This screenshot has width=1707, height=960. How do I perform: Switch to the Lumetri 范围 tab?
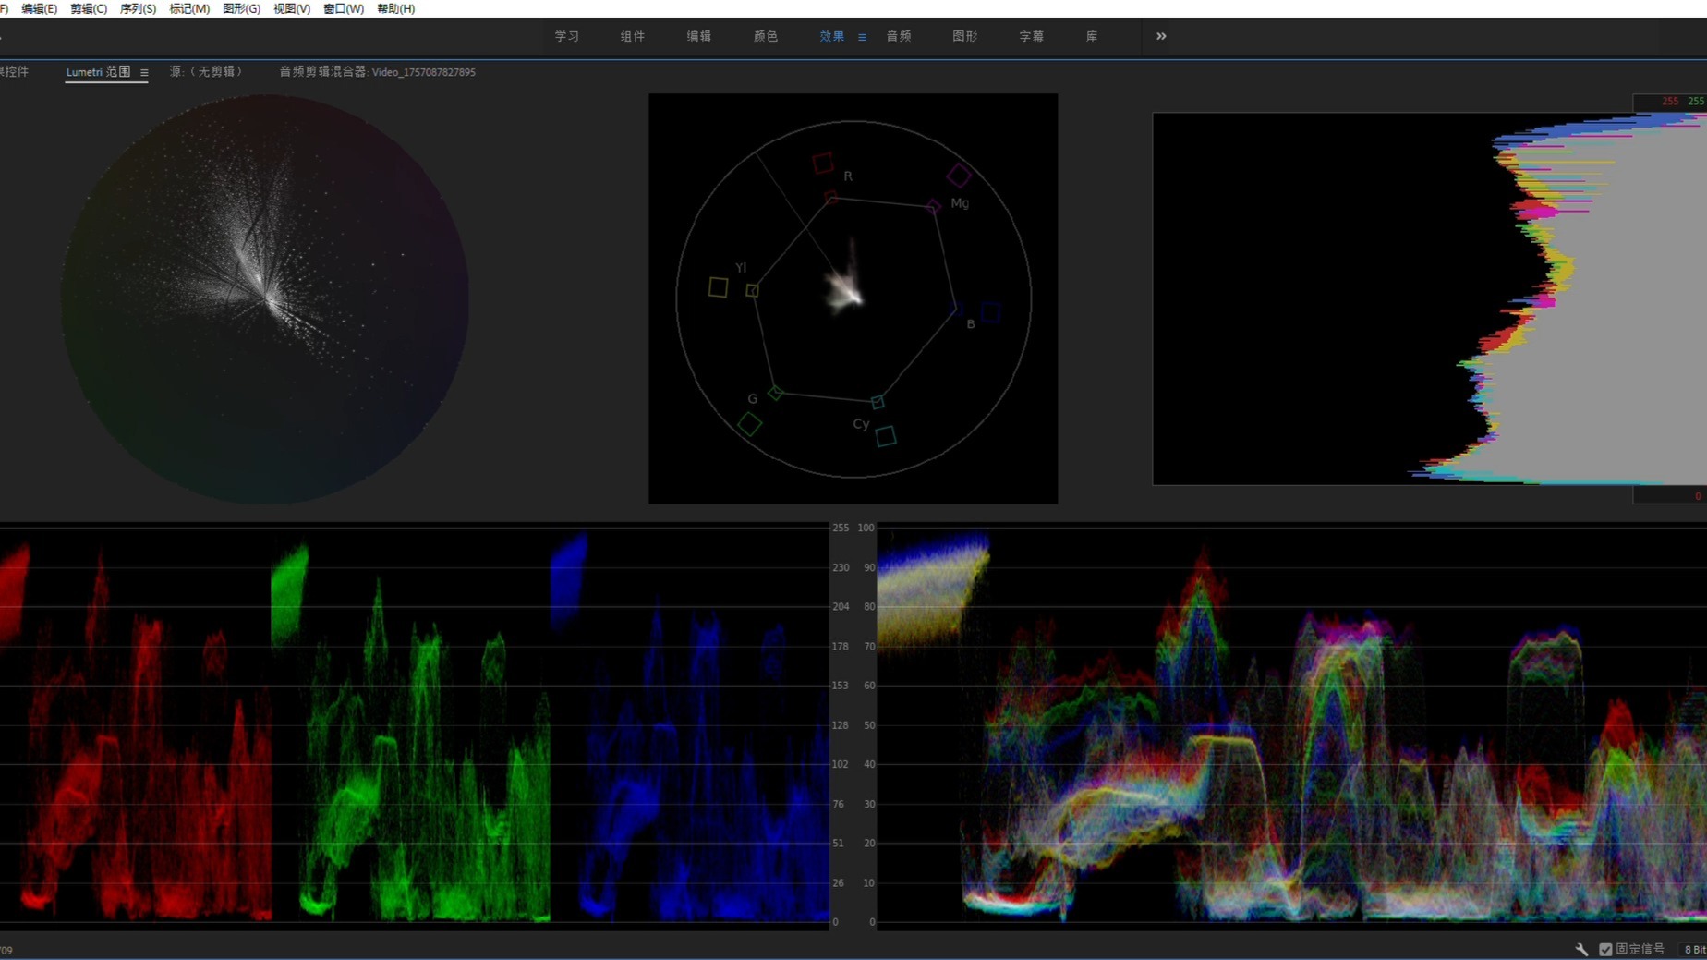point(98,71)
